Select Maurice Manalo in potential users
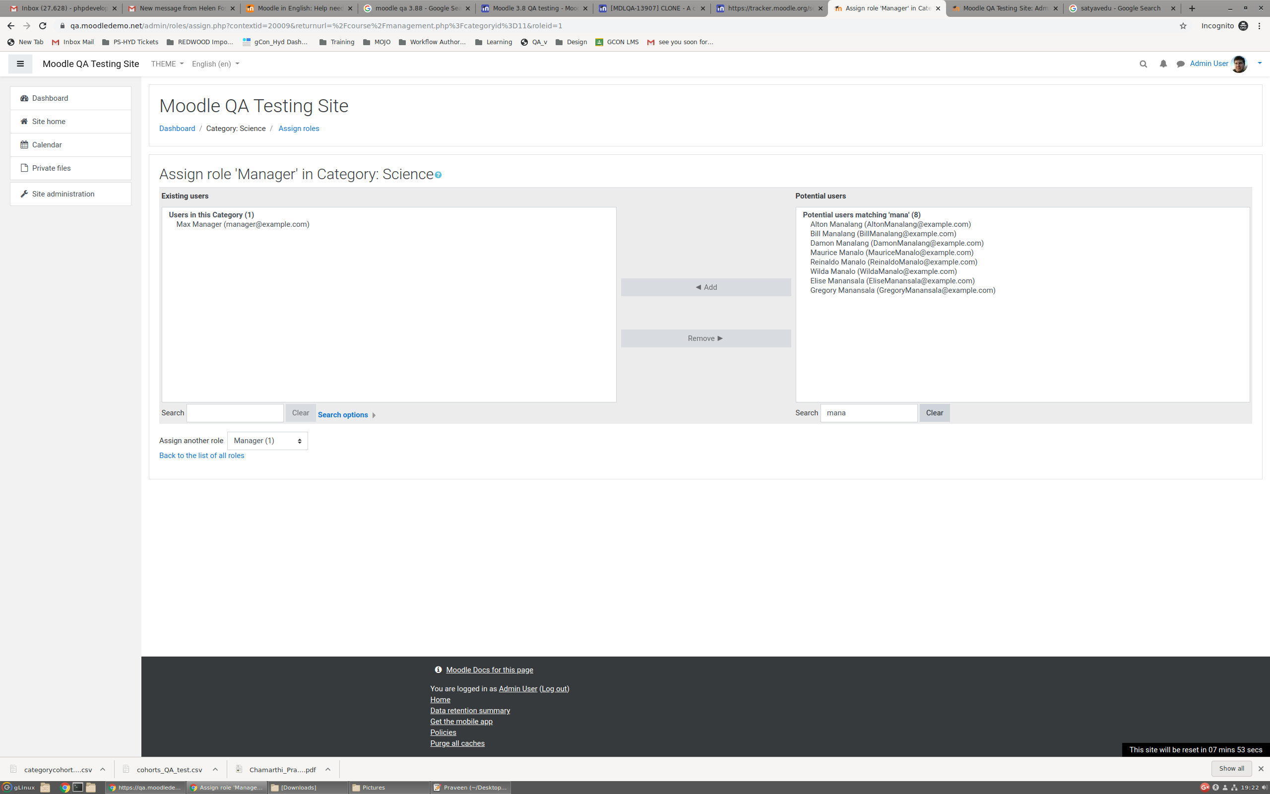Image resolution: width=1270 pixels, height=794 pixels. pos(891,253)
